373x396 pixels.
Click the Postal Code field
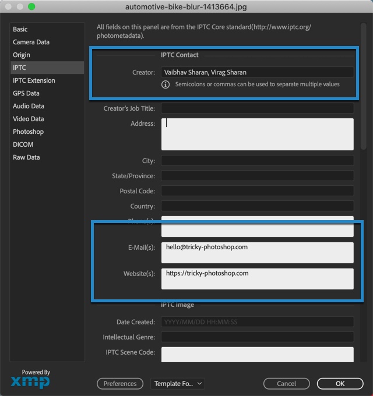[x=257, y=191]
